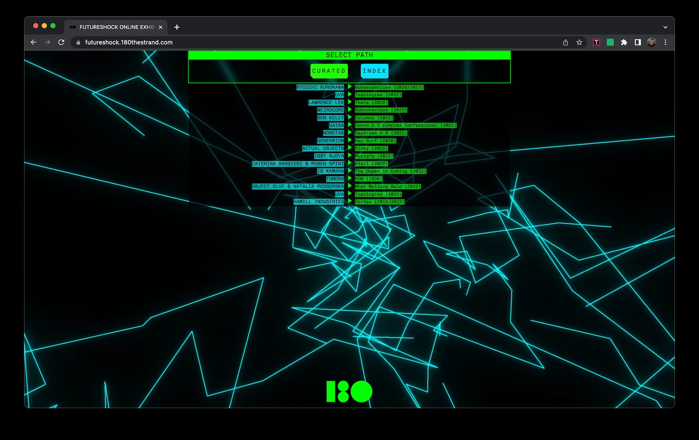Open The Queen is Coming (2022)

coord(391,171)
